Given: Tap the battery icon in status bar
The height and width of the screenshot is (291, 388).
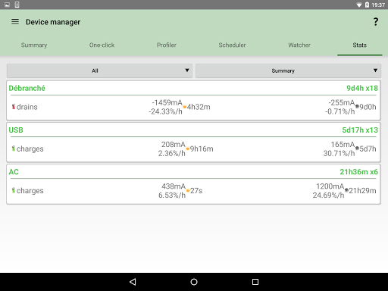Looking at the screenshot, I should click(x=367, y=5).
